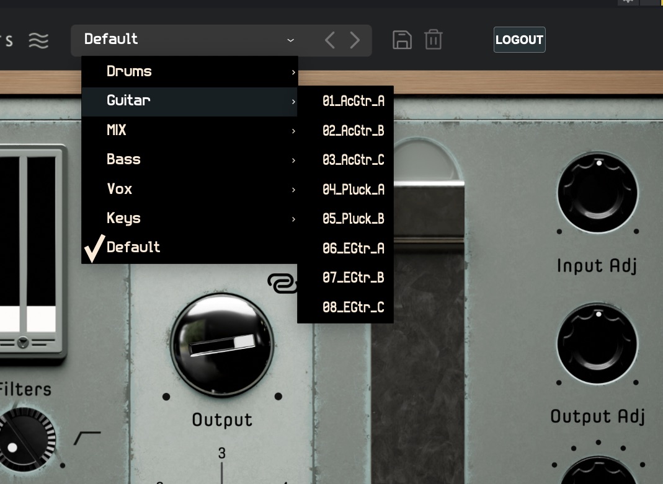Expand the Drums preset submenu
663x484 pixels.
tap(189, 71)
